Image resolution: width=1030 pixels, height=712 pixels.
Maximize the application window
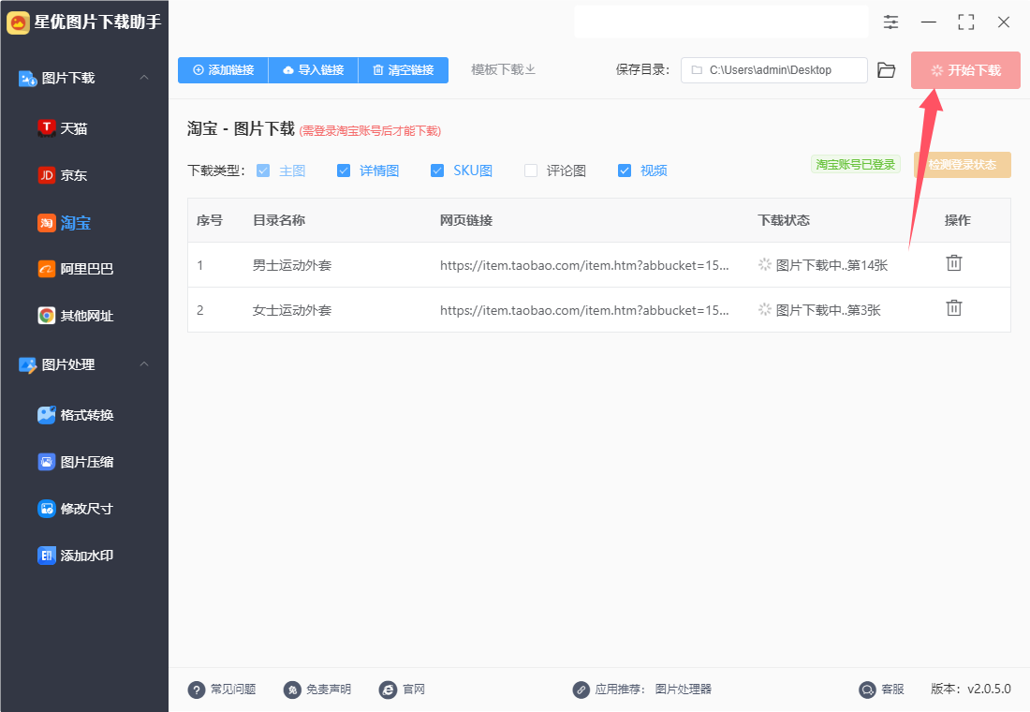coord(965,22)
